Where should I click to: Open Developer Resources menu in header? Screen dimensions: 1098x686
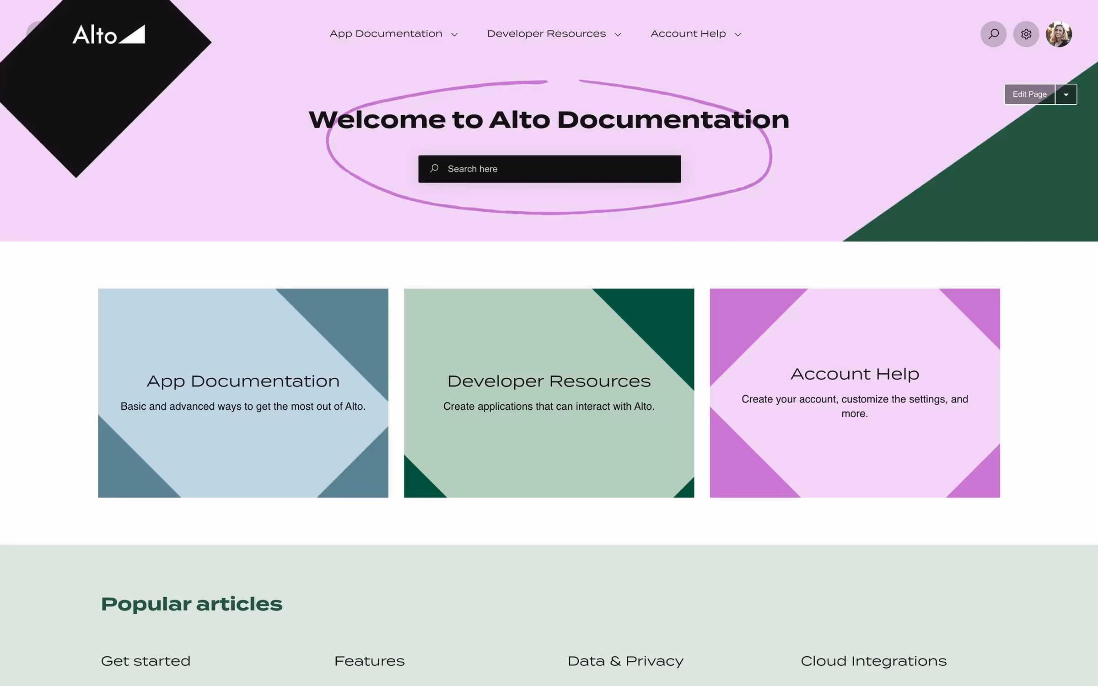pos(546,34)
